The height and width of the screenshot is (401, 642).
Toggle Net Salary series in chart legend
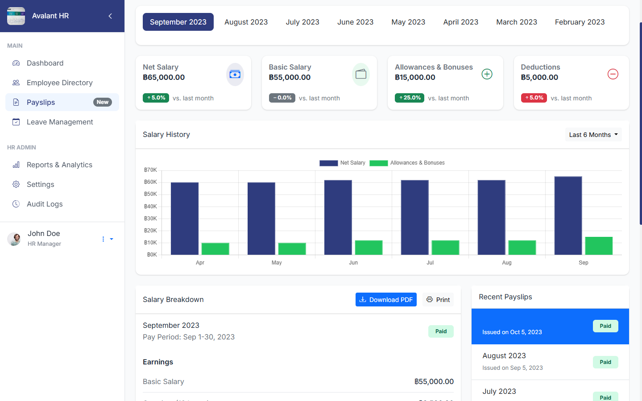tap(342, 163)
